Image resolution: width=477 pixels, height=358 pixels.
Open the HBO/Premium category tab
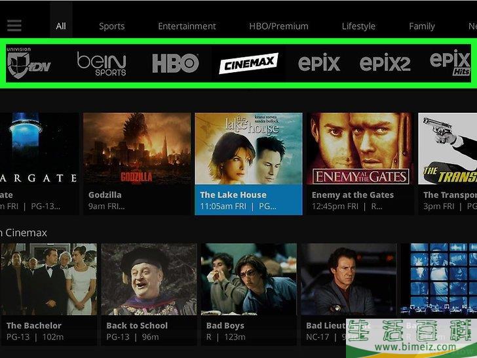278,26
